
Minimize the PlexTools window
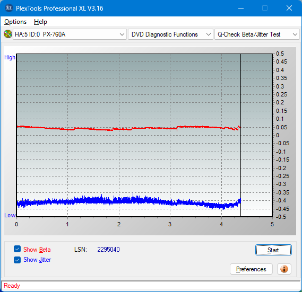241,8
